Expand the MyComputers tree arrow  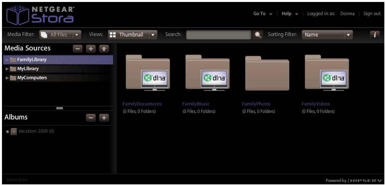[x=7, y=78]
